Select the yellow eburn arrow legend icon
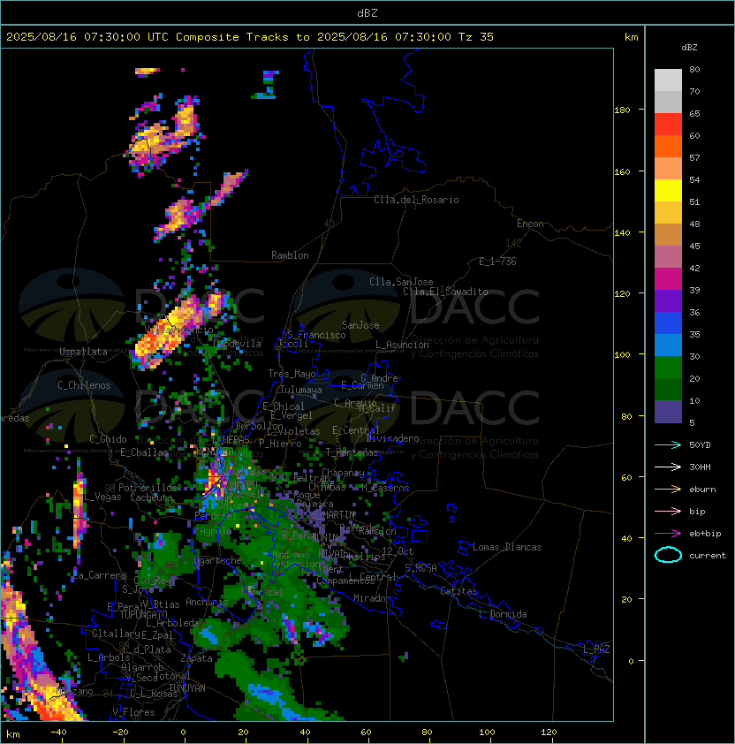 [668, 490]
